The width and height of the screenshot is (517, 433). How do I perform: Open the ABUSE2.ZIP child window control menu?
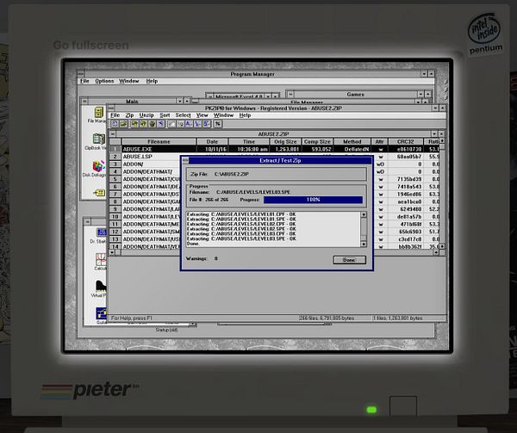(x=113, y=134)
